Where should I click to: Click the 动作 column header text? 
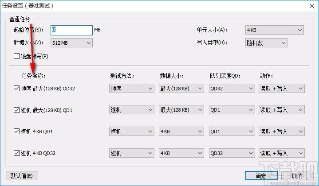point(266,76)
